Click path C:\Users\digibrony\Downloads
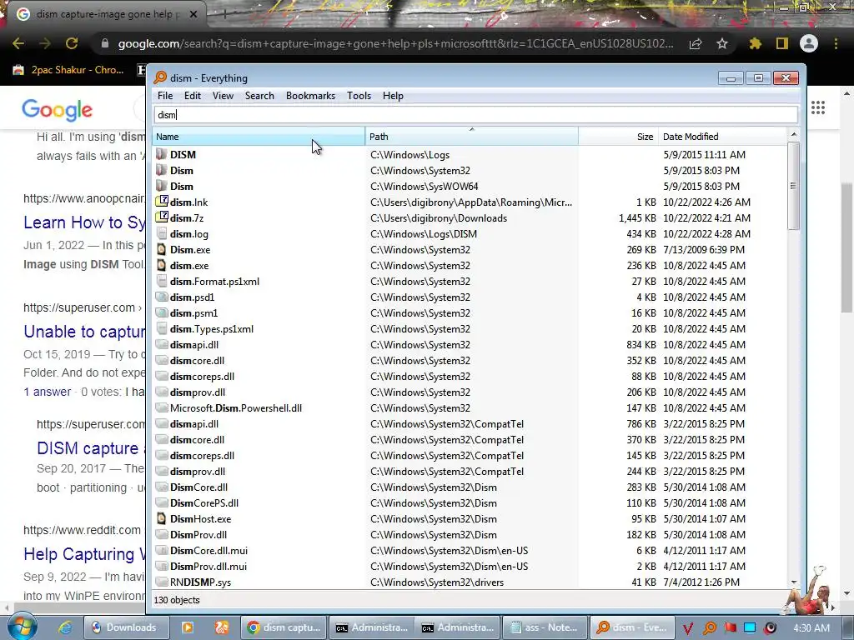This screenshot has height=640, width=854. click(x=439, y=217)
